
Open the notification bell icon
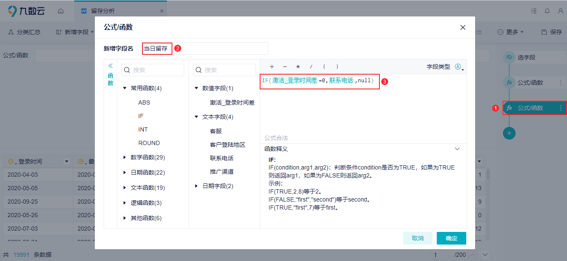tap(548, 11)
